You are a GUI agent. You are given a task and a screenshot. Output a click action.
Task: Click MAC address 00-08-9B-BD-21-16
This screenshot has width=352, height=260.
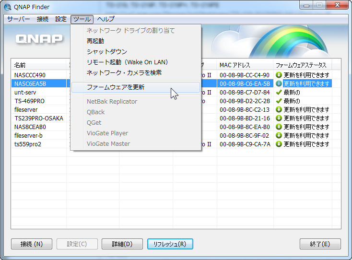pos(245,118)
